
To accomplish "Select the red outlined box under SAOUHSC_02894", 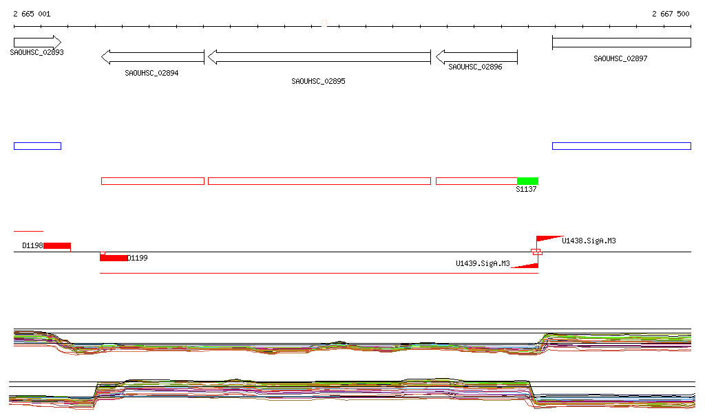I will (153, 181).
